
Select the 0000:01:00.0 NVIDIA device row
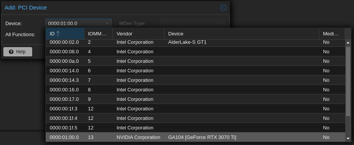(x=195, y=137)
